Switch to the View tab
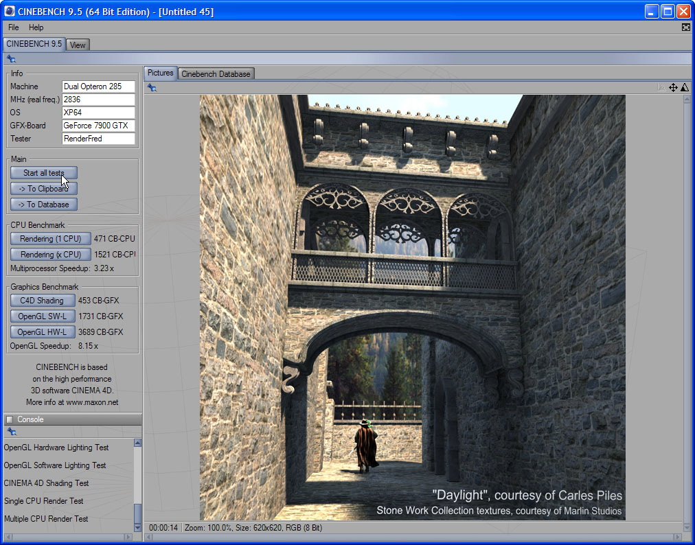 pos(78,45)
